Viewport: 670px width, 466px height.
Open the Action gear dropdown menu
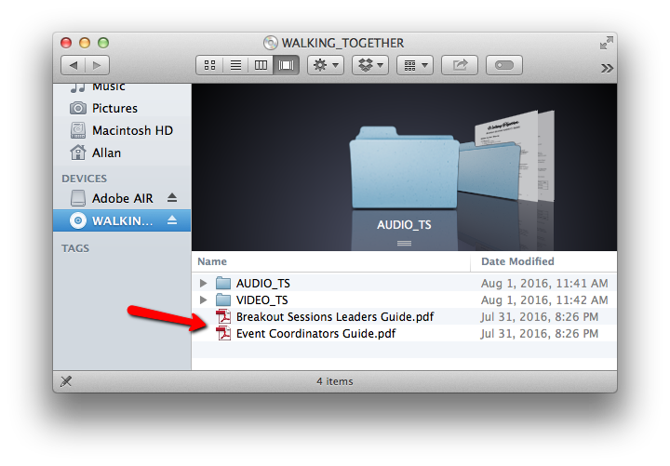click(x=326, y=65)
